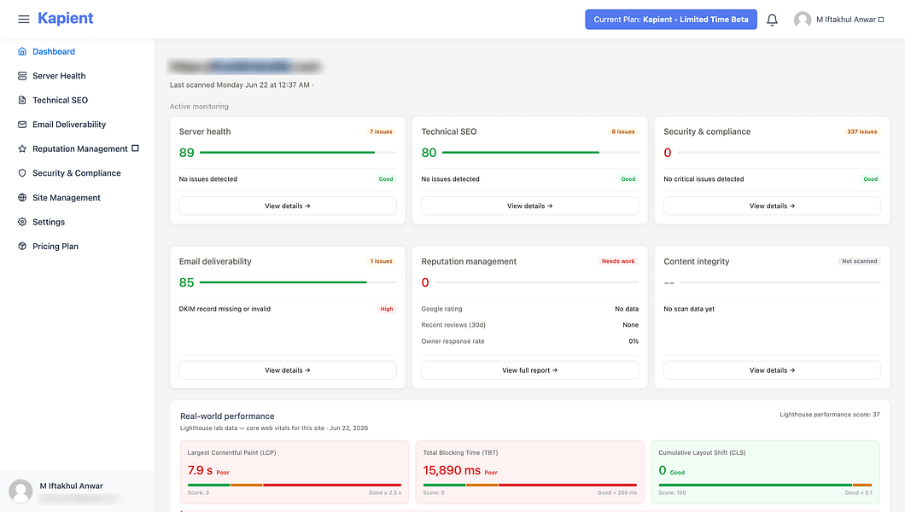Screen dimensions: 905x512
Task: Click the Security & Compliance shield icon
Action: [22, 173]
